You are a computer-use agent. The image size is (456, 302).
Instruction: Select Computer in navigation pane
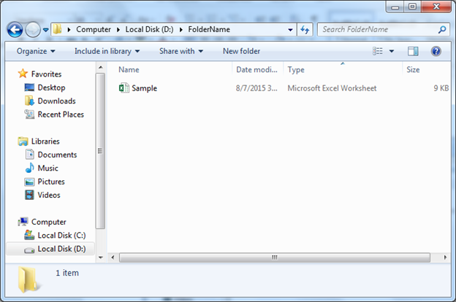(49, 222)
